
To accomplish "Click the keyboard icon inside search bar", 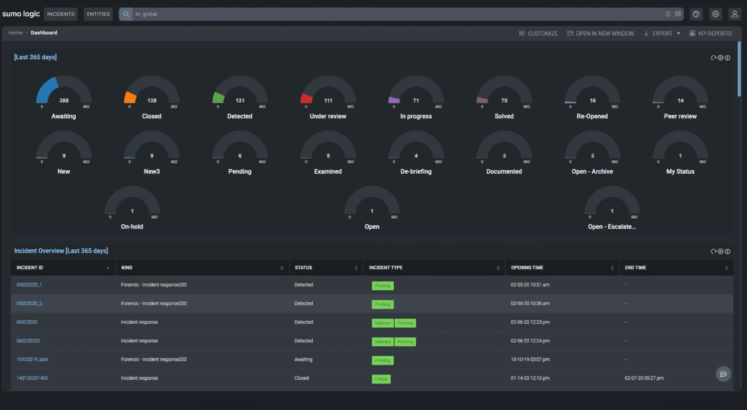I will tap(678, 14).
